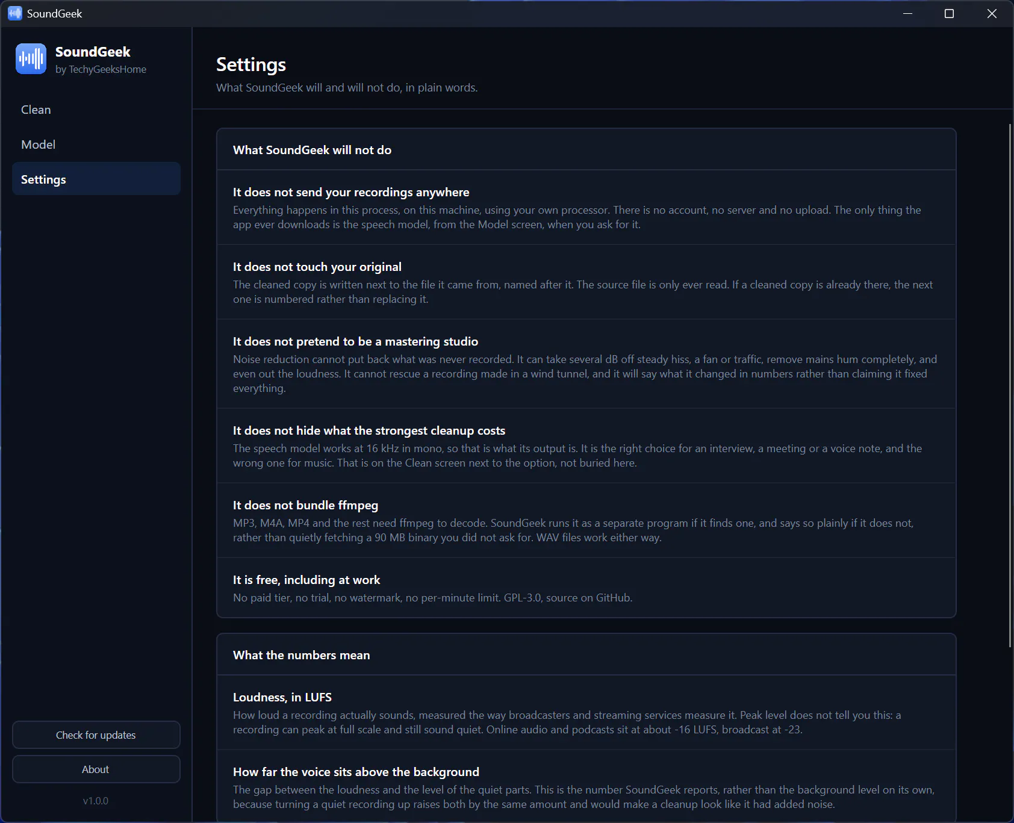Maximize the SoundGeek window

coord(950,13)
